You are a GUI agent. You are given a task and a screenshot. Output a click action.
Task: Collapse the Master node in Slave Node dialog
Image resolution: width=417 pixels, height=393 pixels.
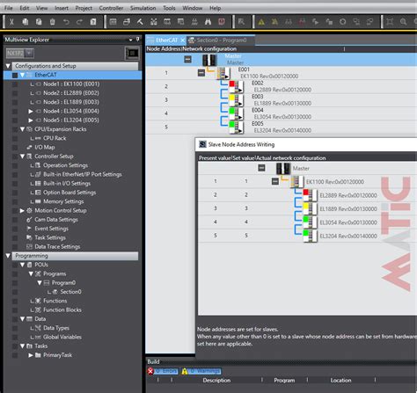(261, 168)
